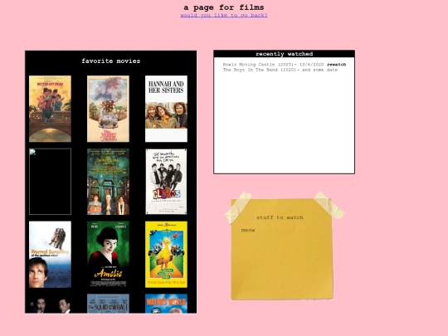
Task: Open the Better Off Dead movie poster
Action: click(50, 109)
